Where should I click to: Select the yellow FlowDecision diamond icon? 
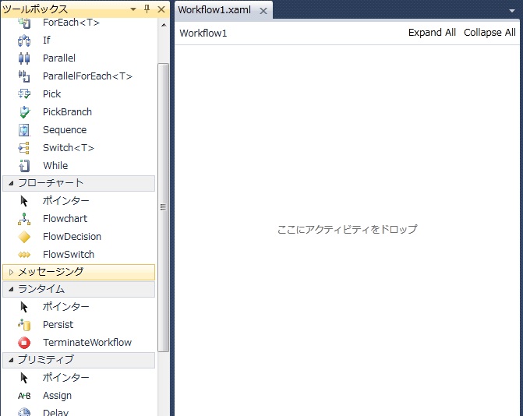[x=24, y=237]
